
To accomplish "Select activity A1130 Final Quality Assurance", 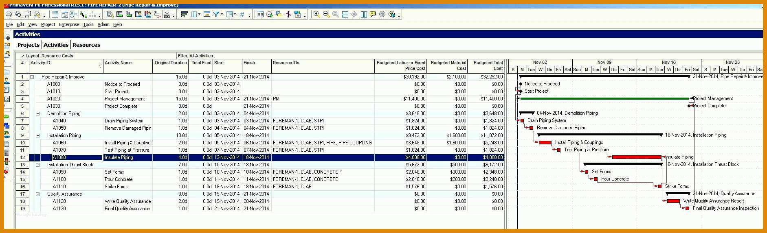I will [260, 209].
